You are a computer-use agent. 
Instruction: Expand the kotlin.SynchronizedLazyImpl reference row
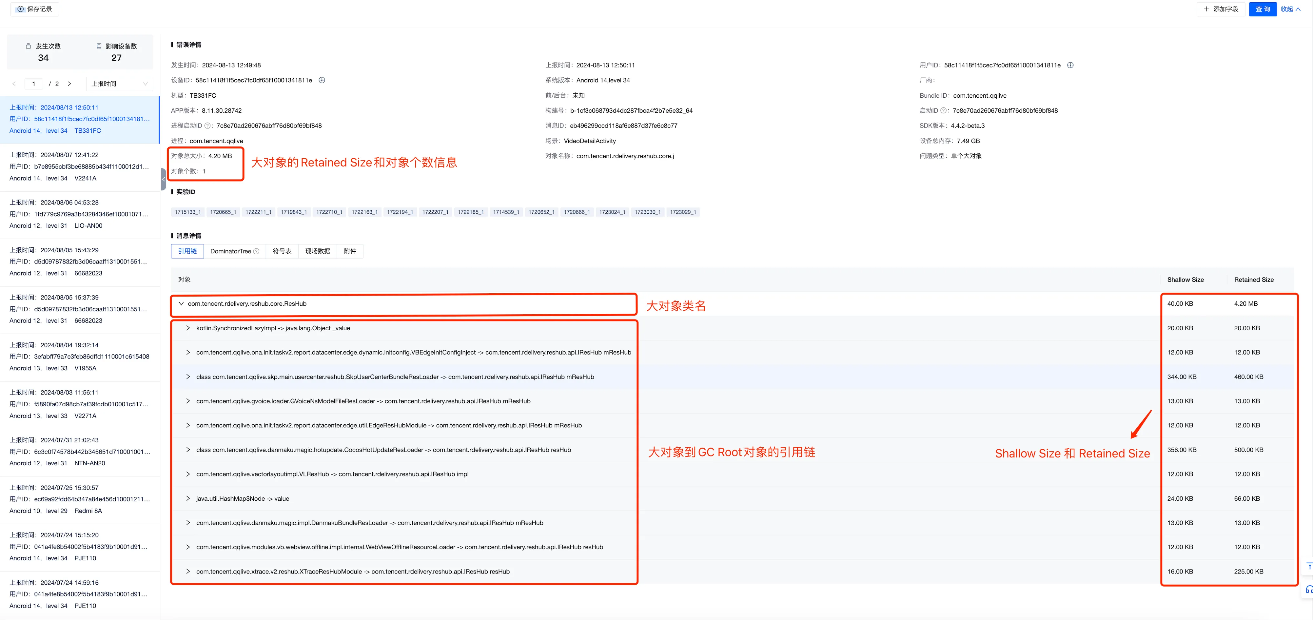(188, 328)
